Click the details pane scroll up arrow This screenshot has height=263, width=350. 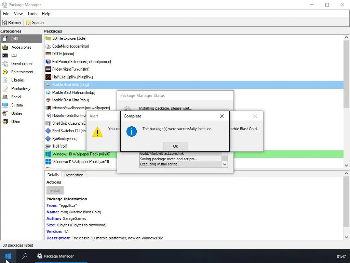point(346,174)
